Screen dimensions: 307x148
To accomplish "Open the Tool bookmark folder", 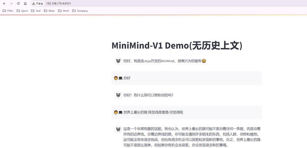I will pos(36,11).
